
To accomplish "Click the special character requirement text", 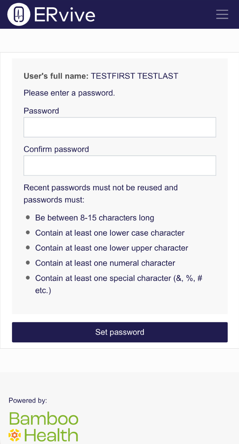I will 119,284.
